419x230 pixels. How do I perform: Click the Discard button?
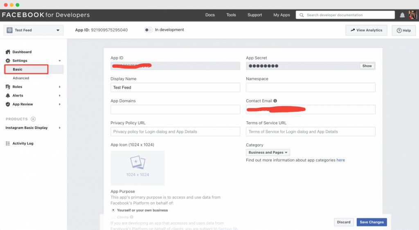tap(344, 222)
